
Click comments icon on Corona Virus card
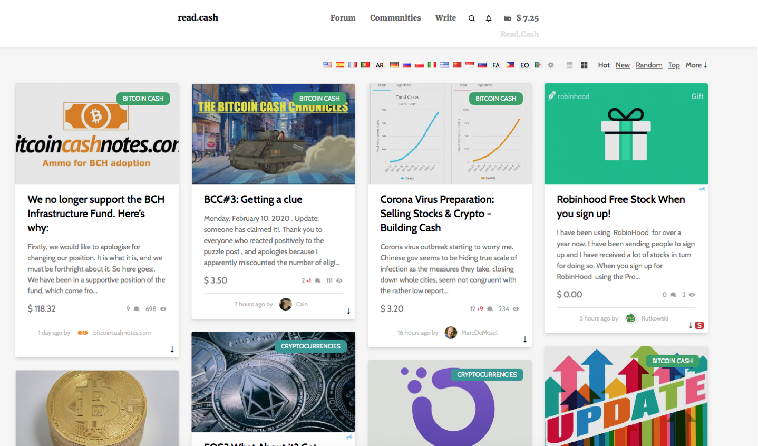(x=490, y=309)
